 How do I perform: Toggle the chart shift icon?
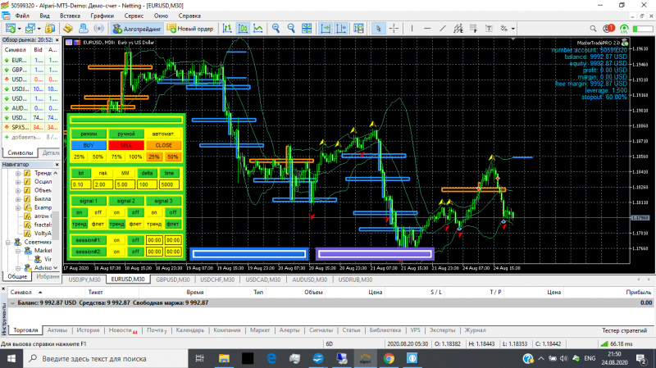pos(341,29)
